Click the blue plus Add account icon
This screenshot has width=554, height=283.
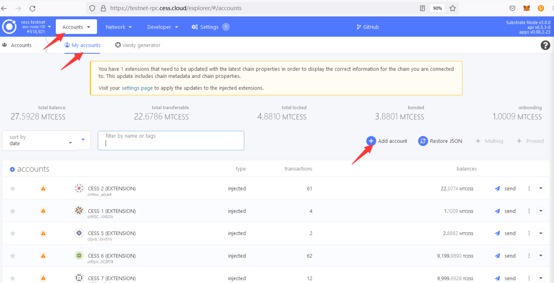tap(371, 141)
